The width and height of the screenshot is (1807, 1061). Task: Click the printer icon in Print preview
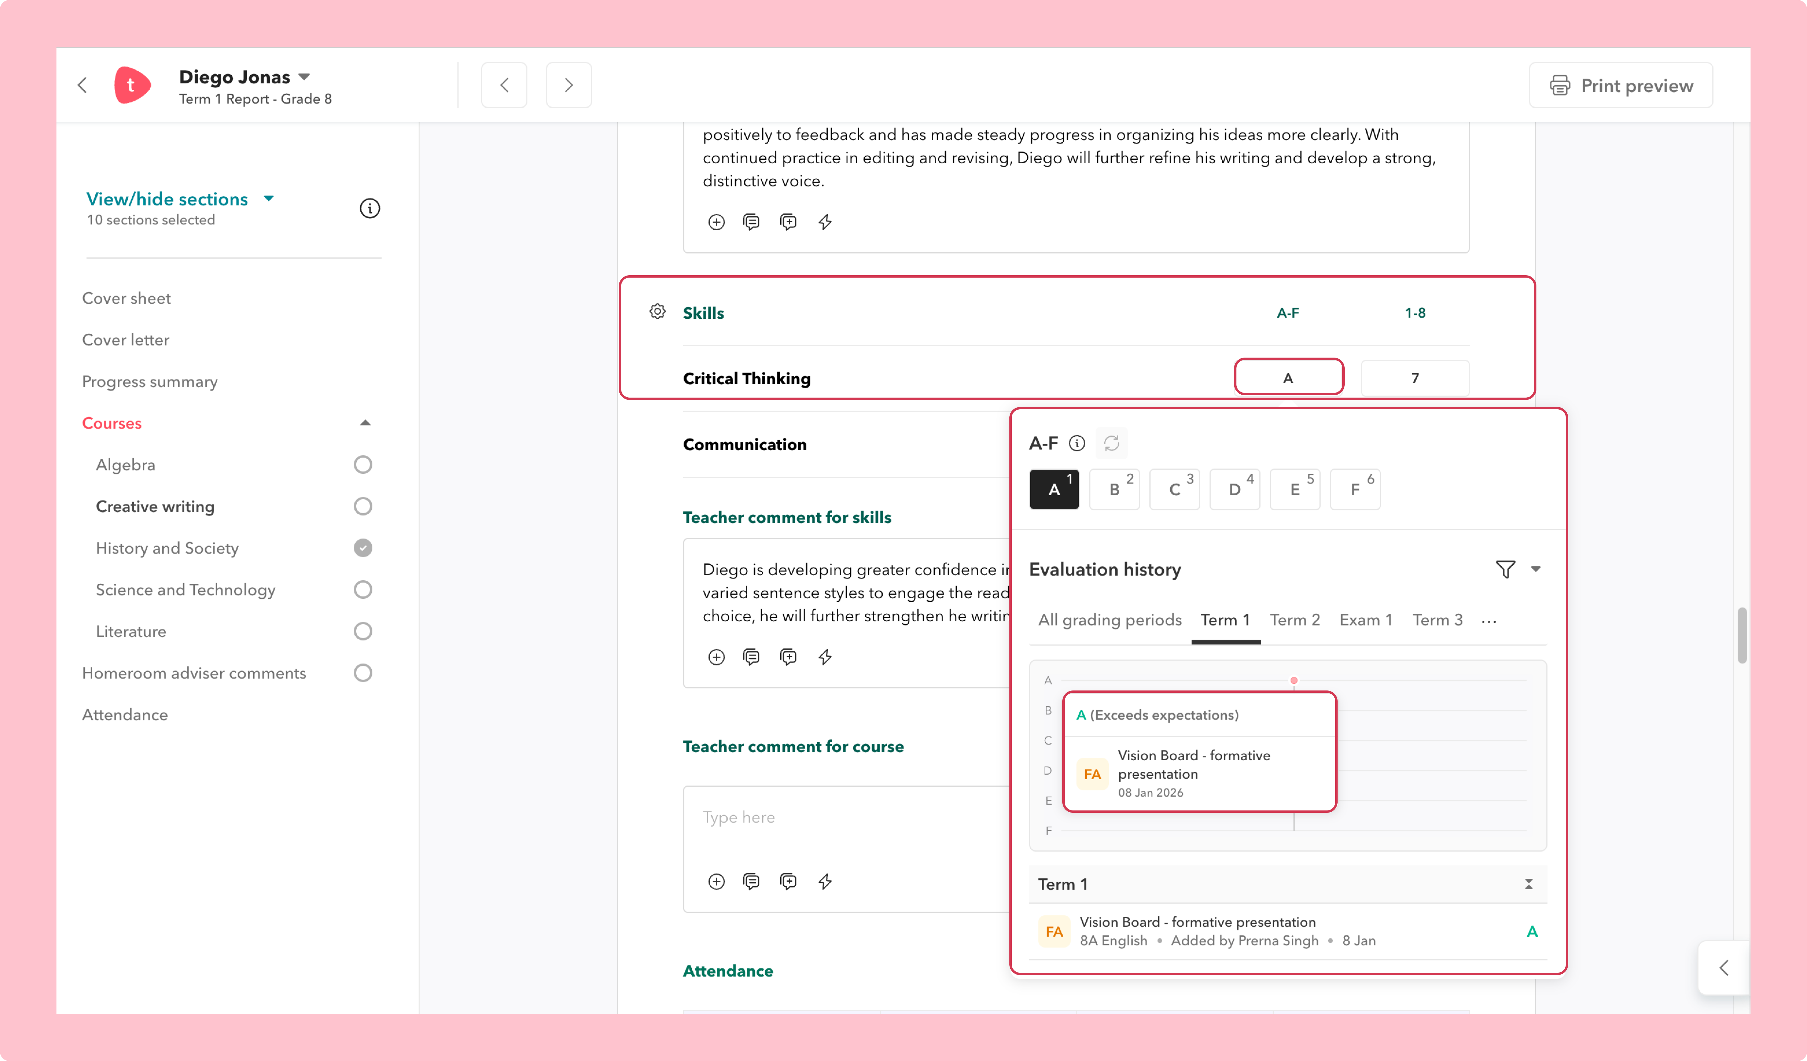click(1560, 85)
